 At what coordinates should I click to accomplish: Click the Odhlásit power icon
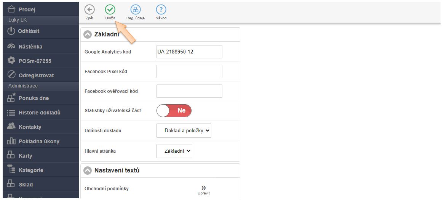point(11,31)
